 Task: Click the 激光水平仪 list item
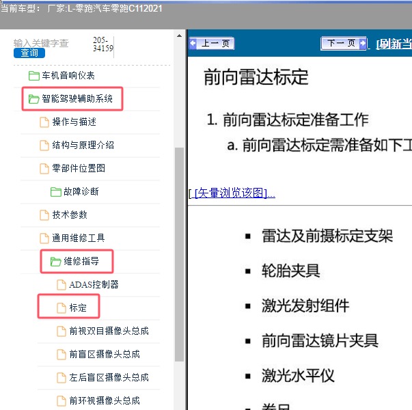tap(298, 376)
